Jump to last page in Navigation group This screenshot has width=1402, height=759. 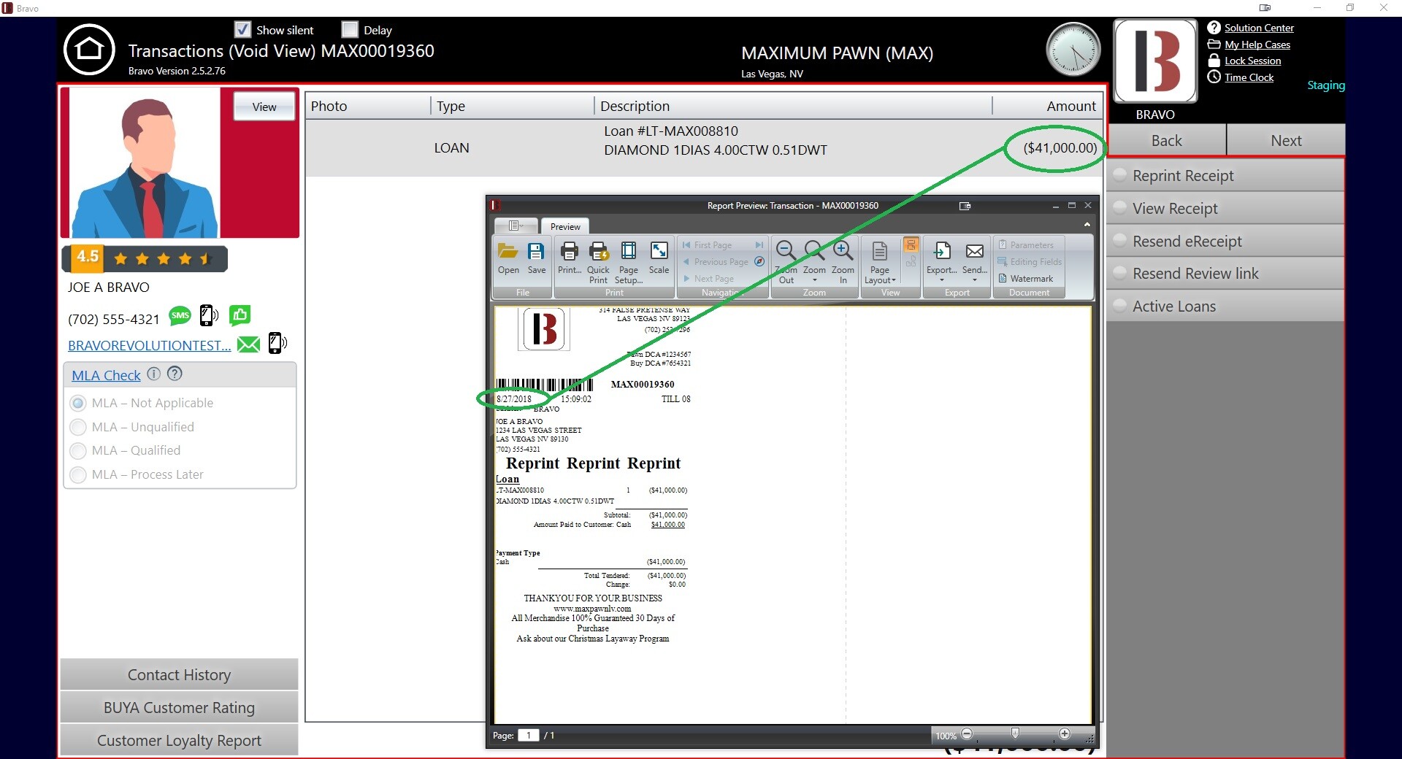tap(759, 245)
